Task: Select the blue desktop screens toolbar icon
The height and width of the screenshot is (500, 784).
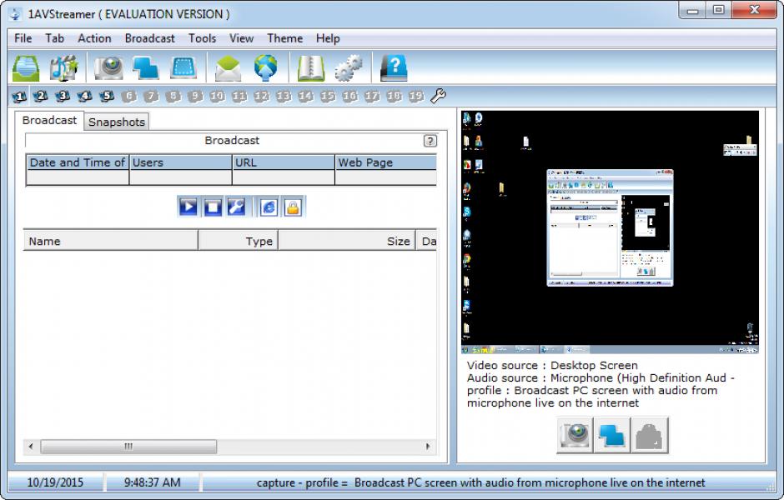Action: (x=145, y=68)
